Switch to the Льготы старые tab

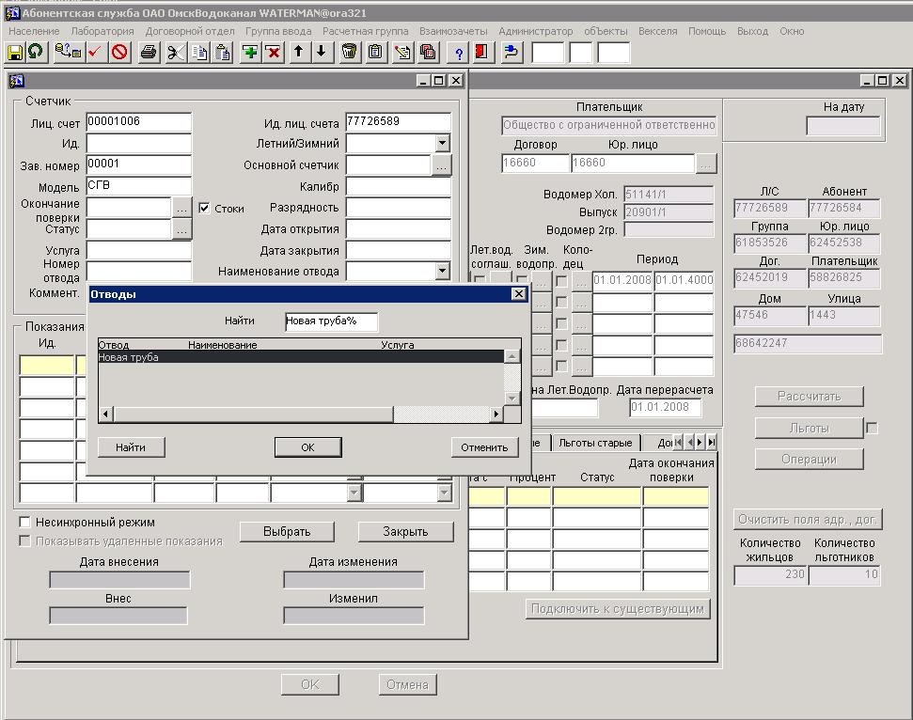pos(594,443)
